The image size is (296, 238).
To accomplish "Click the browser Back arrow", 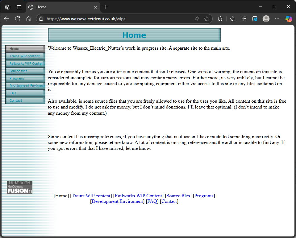I will (6, 19).
